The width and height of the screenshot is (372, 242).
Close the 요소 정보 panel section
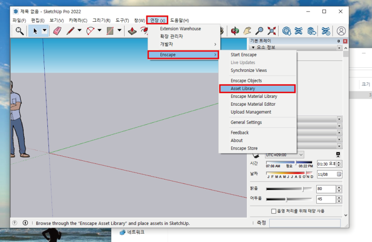[339, 48]
